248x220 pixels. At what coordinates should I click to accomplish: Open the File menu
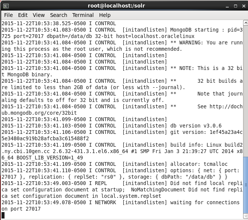pos(8,15)
